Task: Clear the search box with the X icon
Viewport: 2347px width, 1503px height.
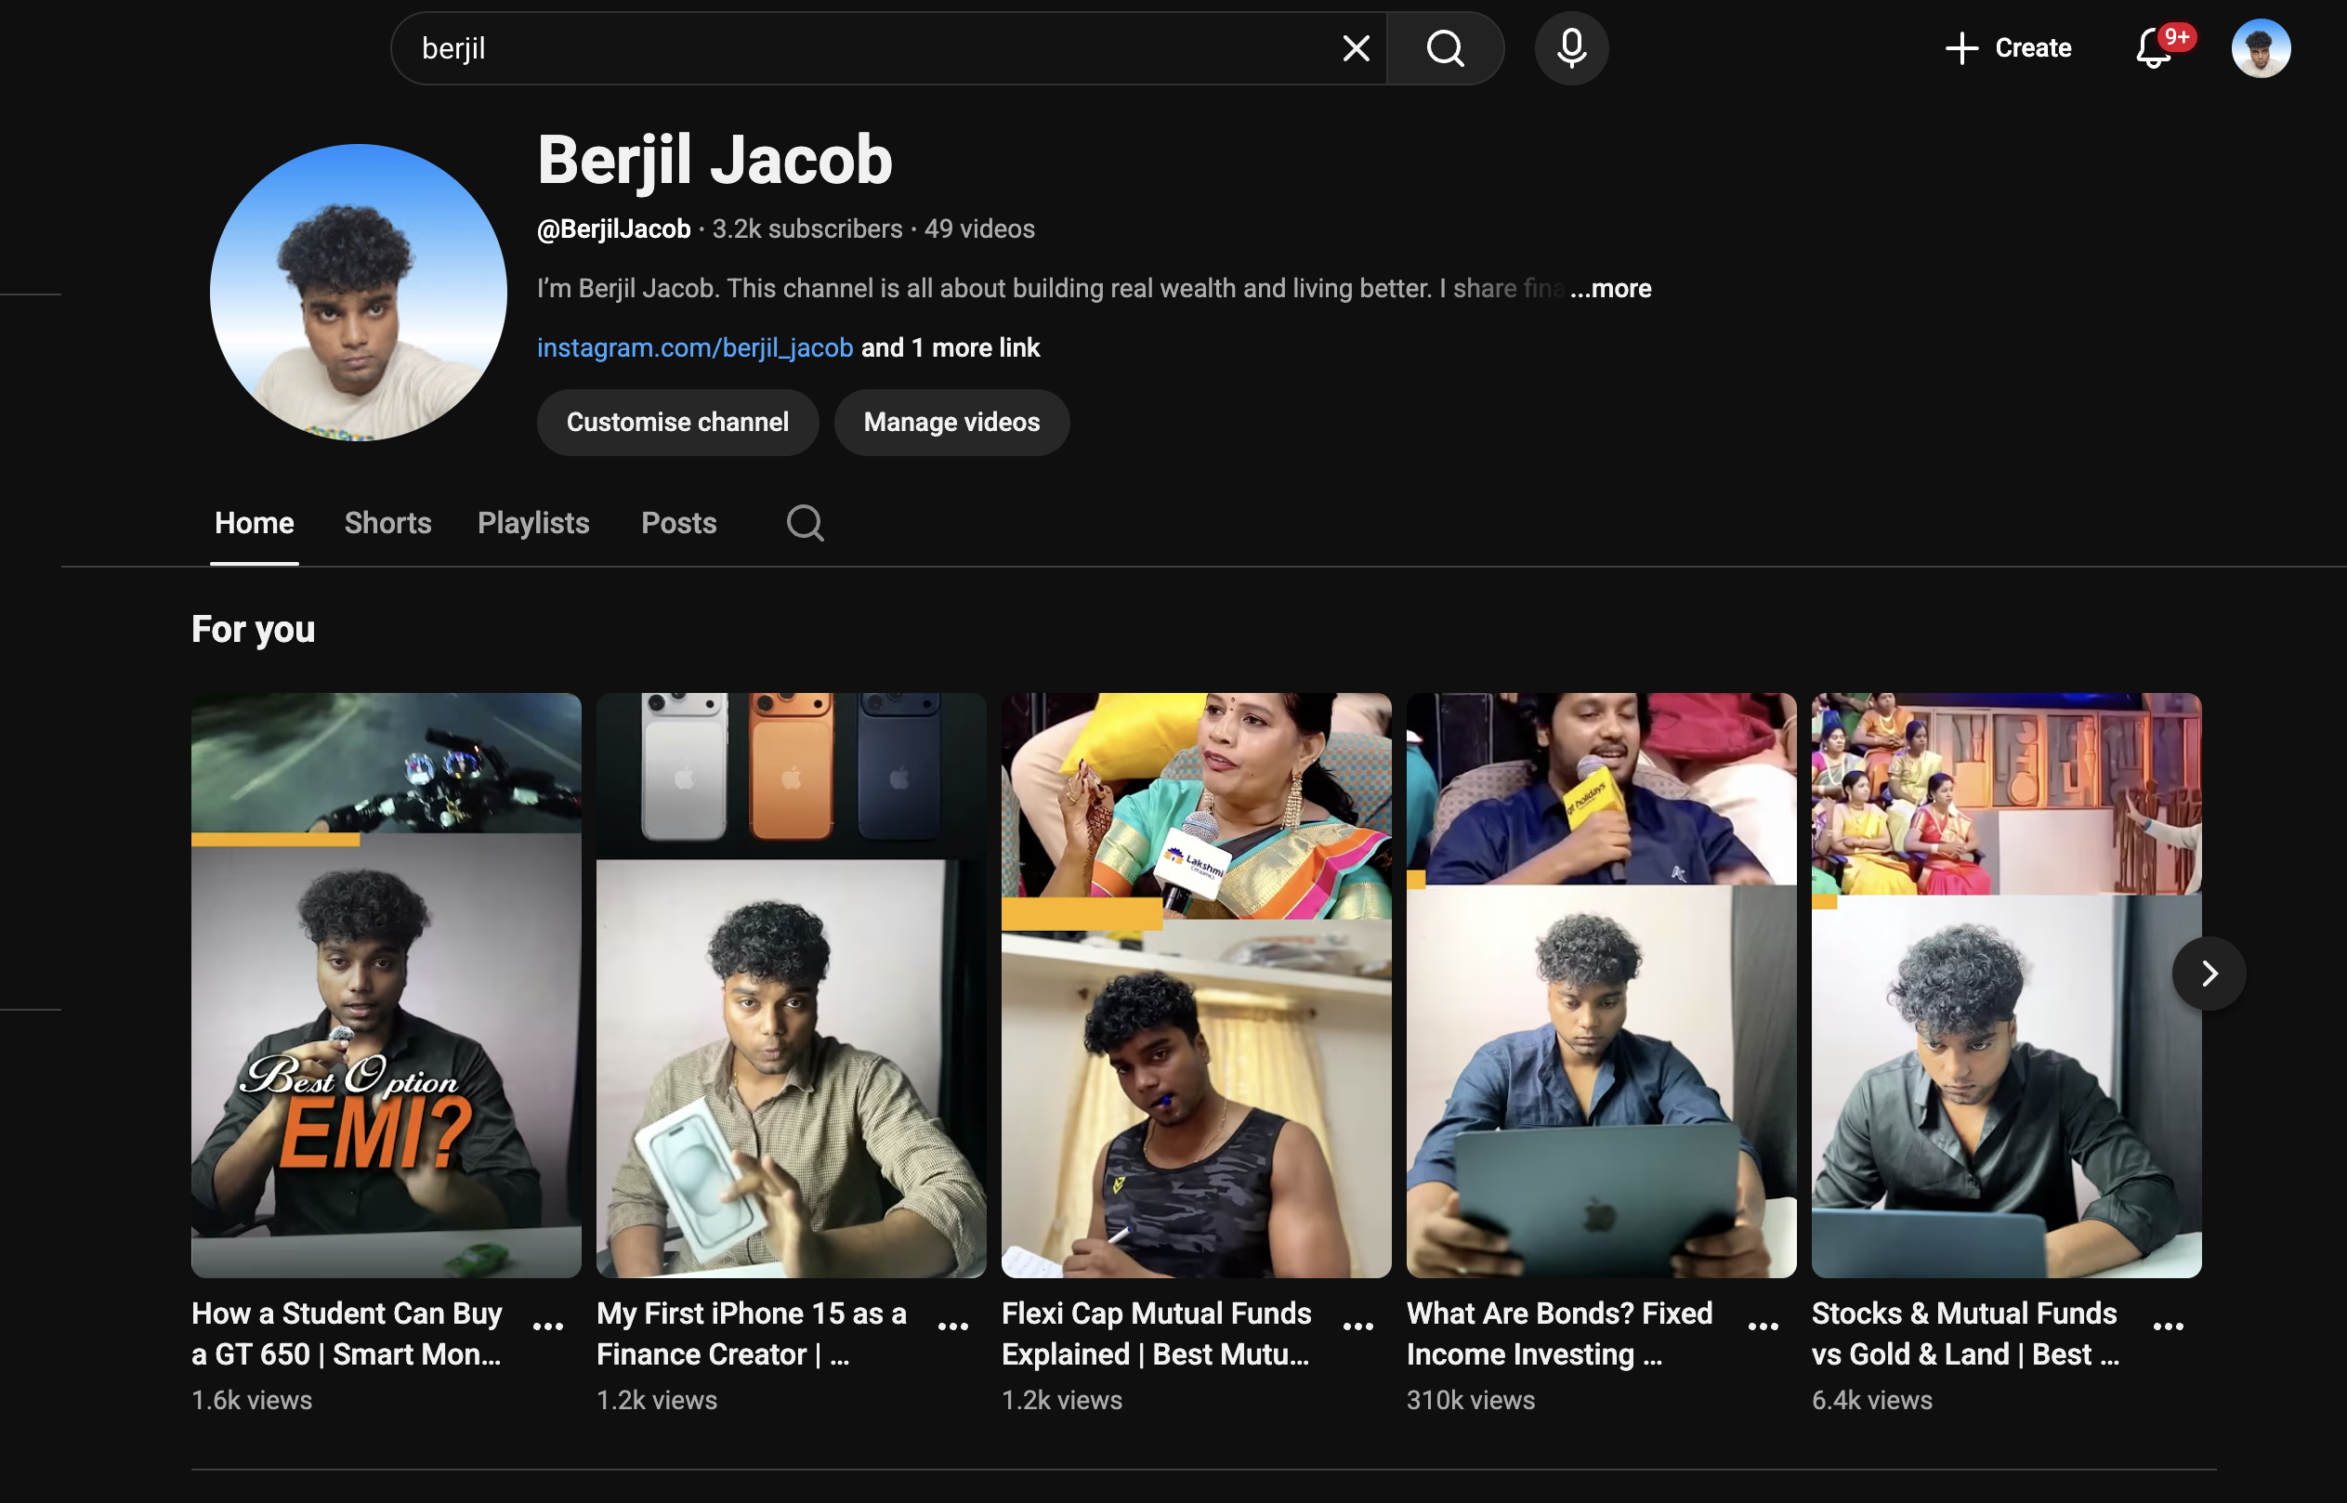Action: pos(1356,47)
